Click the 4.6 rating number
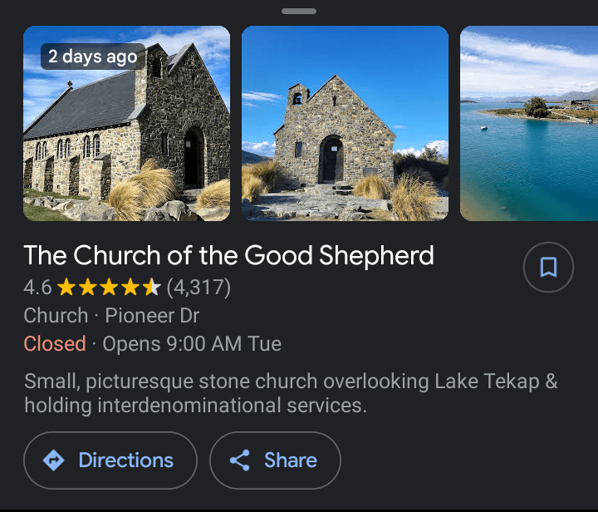This screenshot has width=598, height=512. [37, 288]
